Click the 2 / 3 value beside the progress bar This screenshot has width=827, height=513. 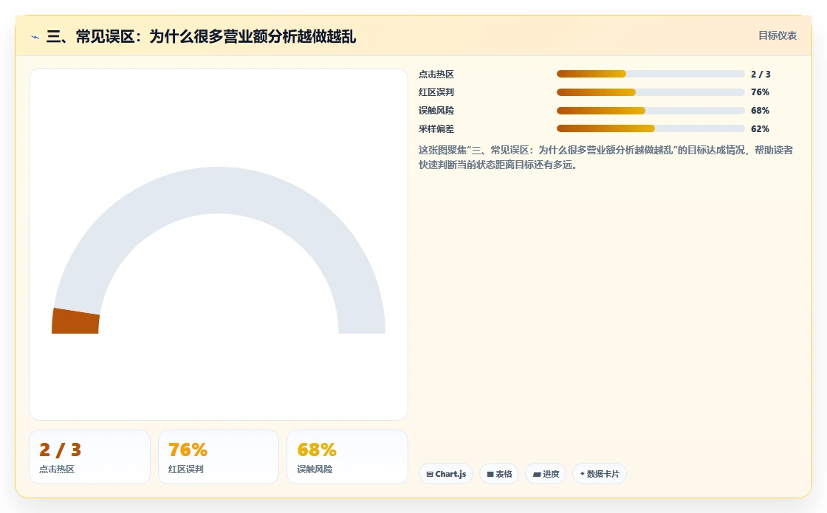(x=761, y=75)
